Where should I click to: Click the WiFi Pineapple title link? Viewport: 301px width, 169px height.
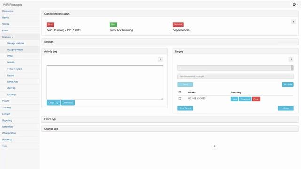tap(13, 5)
